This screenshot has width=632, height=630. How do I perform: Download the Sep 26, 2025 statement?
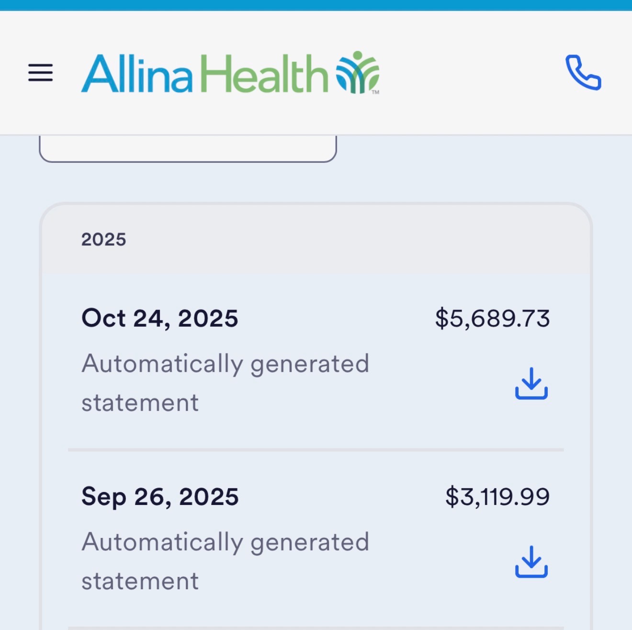531,561
